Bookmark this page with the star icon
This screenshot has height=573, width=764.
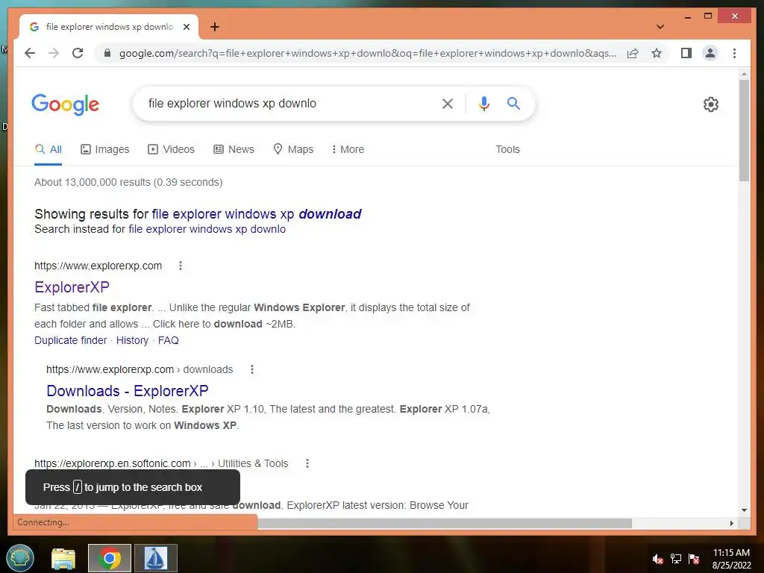[657, 53]
